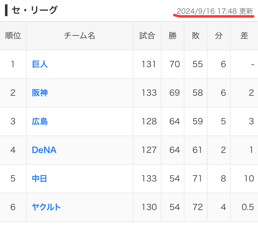Click the ヤクルト team link
The width and height of the screenshot is (258, 225).
click(x=46, y=207)
